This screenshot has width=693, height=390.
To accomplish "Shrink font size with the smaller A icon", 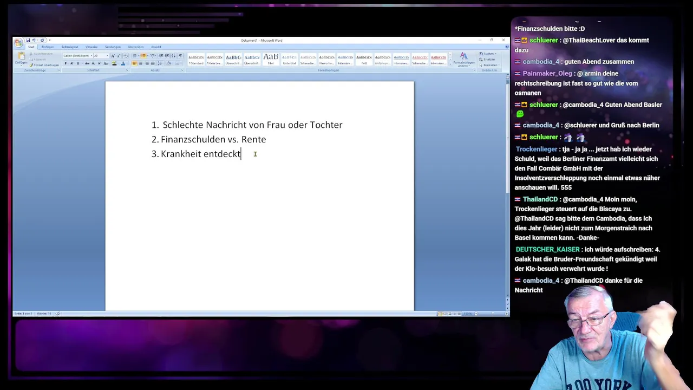I will pos(119,56).
